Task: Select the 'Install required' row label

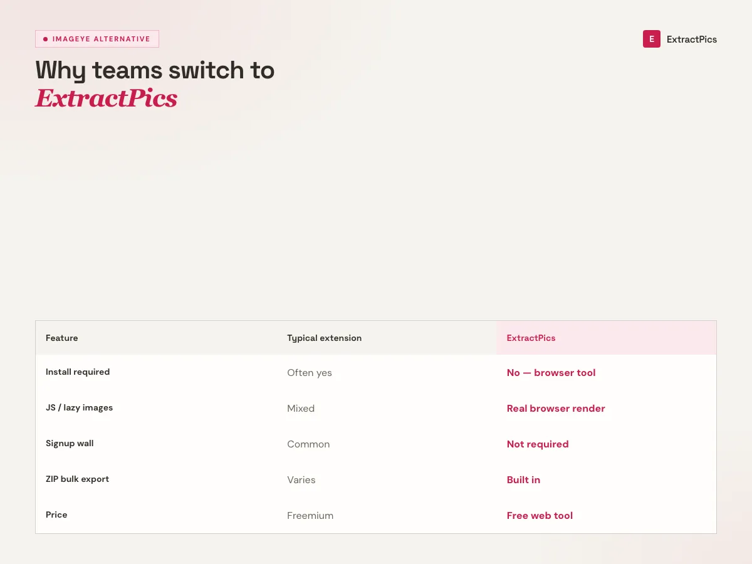Action: coord(78,372)
